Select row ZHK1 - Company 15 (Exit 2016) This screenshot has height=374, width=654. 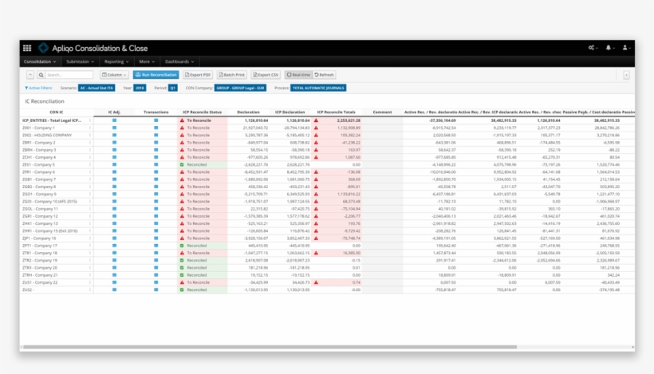pos(49,231)
